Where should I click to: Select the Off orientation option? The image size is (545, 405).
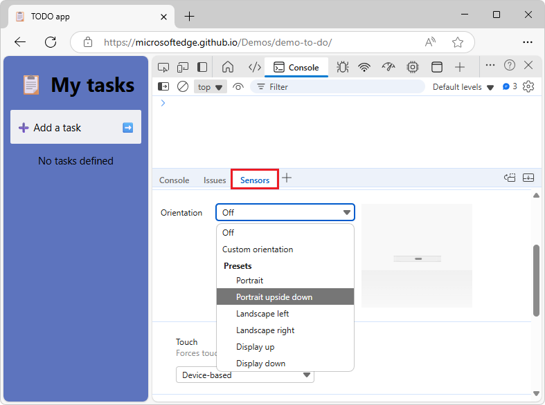click(x=285, y=233)
